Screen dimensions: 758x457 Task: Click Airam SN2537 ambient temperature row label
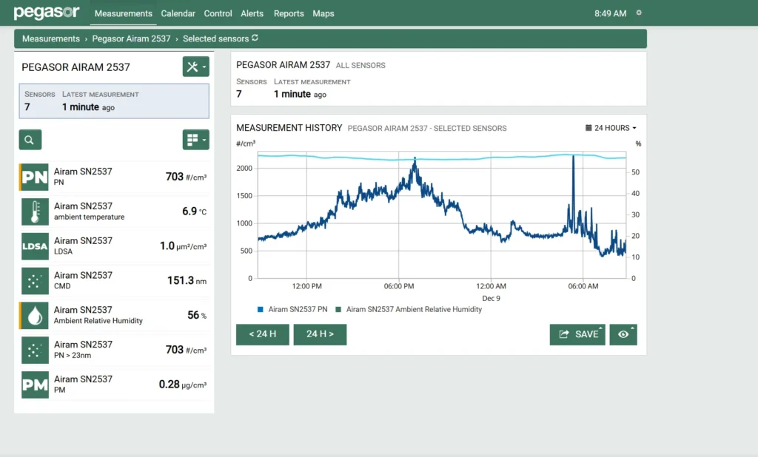pyautogui.click(x=89, y=211)
